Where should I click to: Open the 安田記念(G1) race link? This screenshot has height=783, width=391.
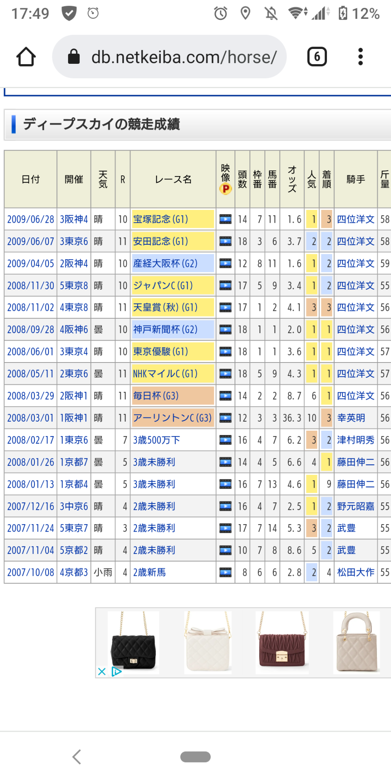coord(161,242)
